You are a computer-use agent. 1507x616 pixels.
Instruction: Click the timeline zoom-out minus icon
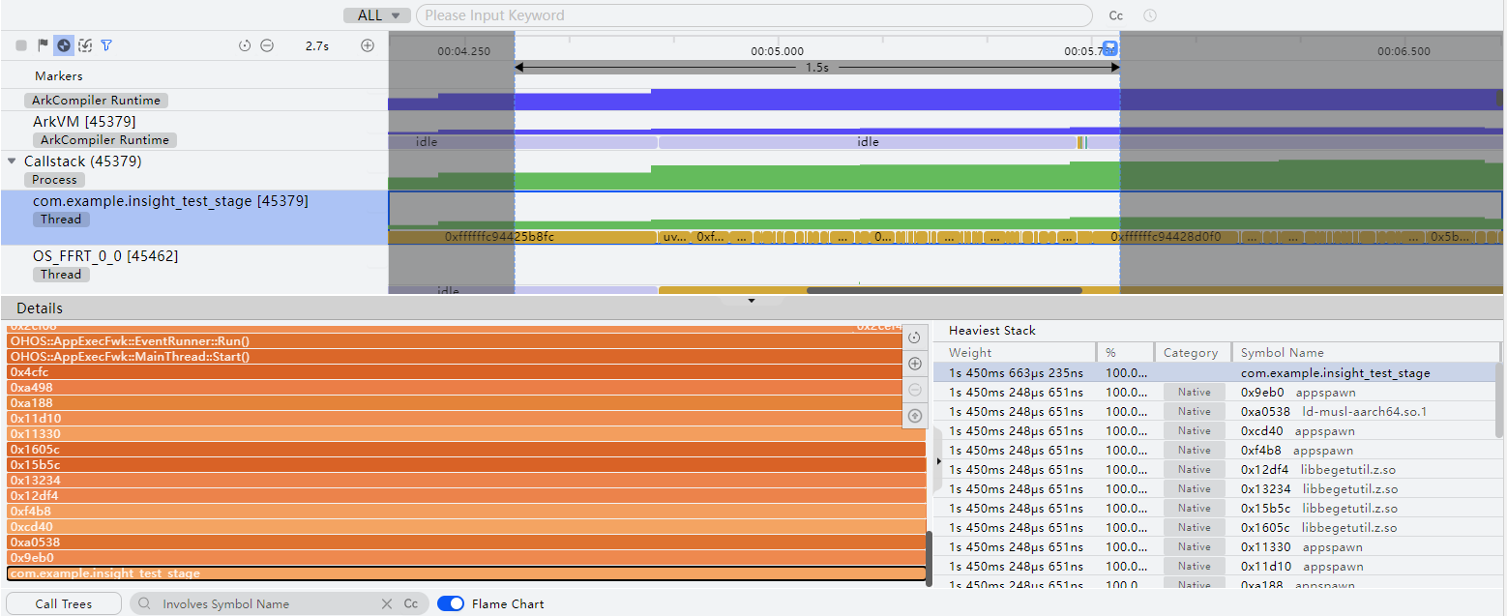[x=267, y=45]
